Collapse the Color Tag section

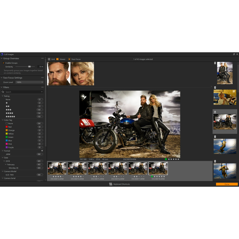point(3,120)
